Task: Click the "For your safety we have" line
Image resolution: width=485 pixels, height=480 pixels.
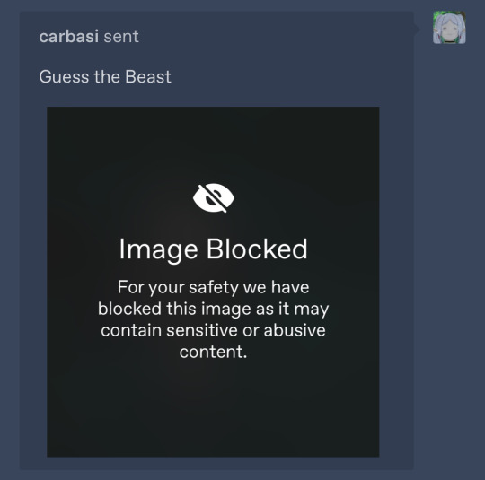Action: click(213, 288)
